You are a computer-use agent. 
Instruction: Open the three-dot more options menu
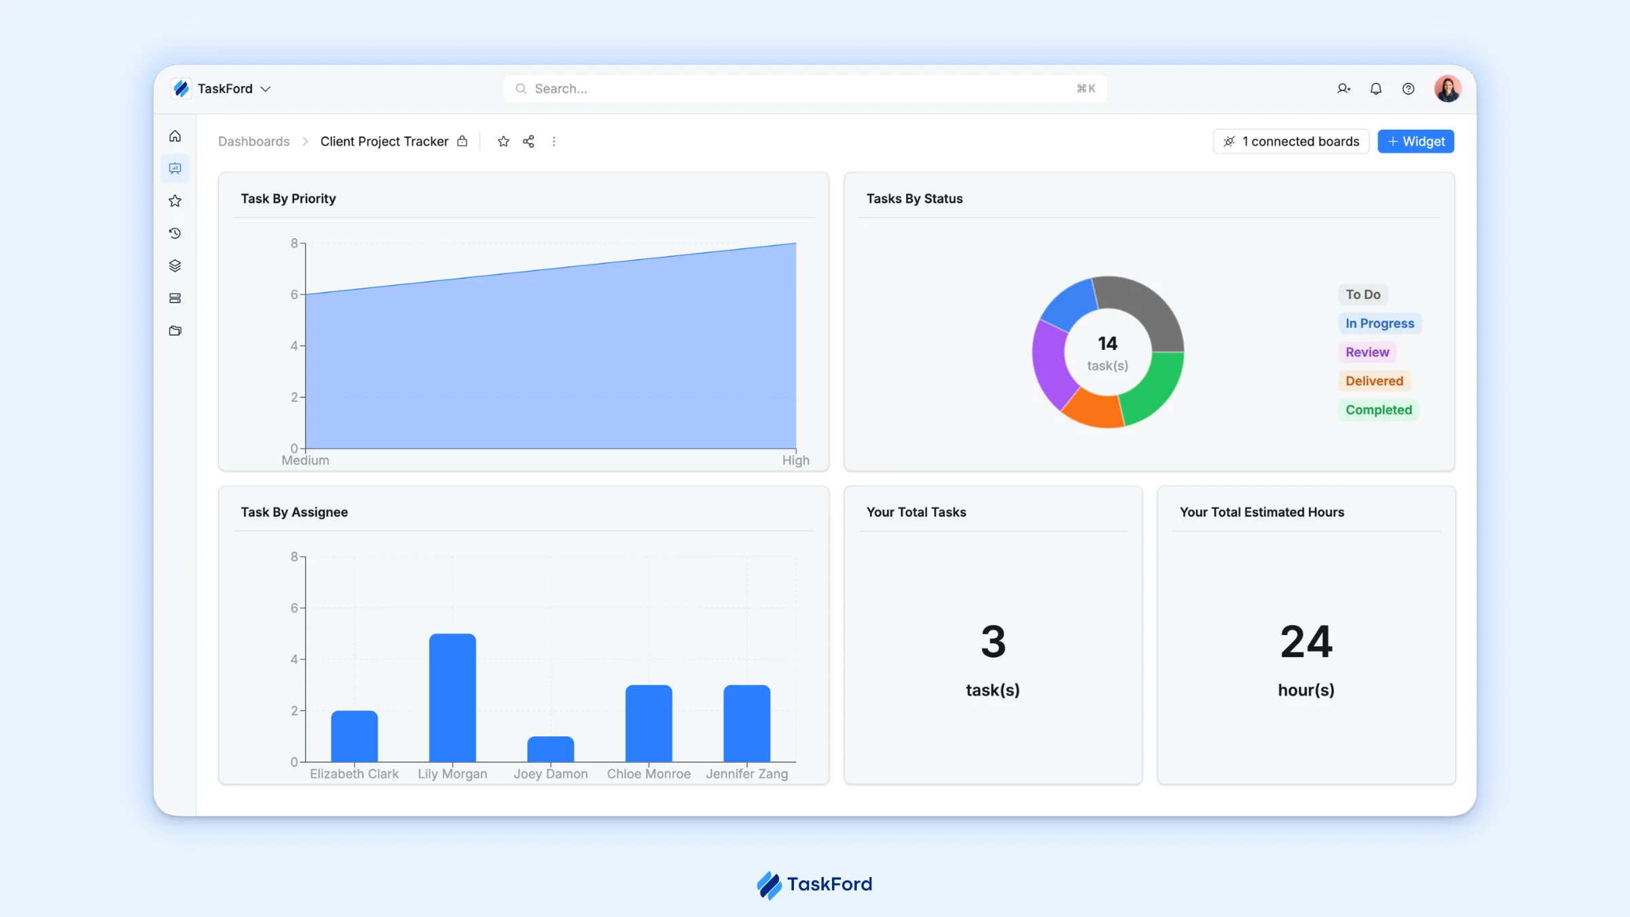(554, 141)
